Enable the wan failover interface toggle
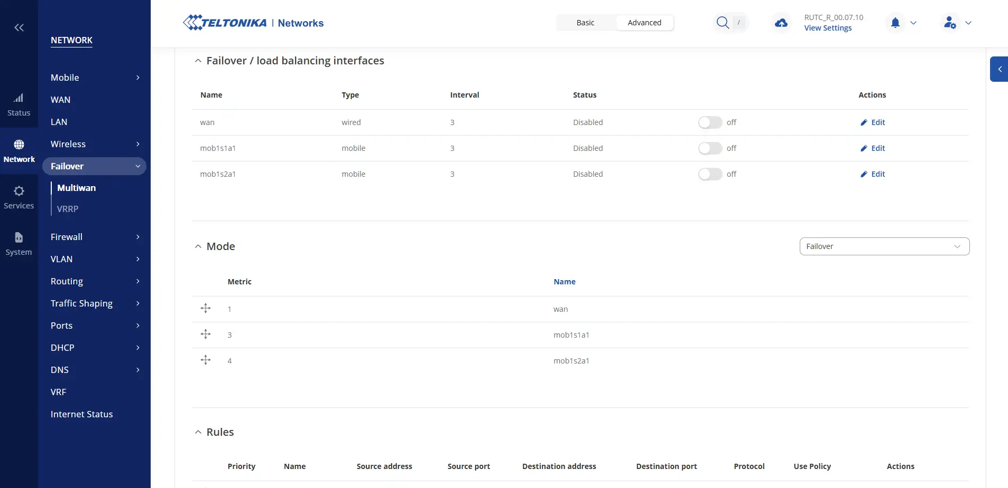 coord(710,122)
